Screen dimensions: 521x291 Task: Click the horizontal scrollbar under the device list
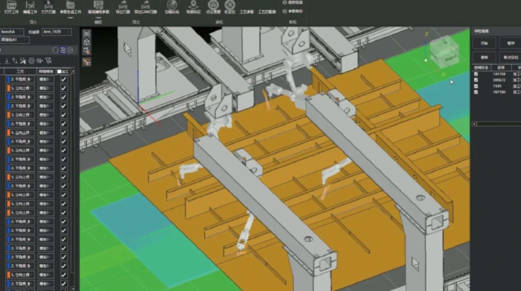coord(495,123)
